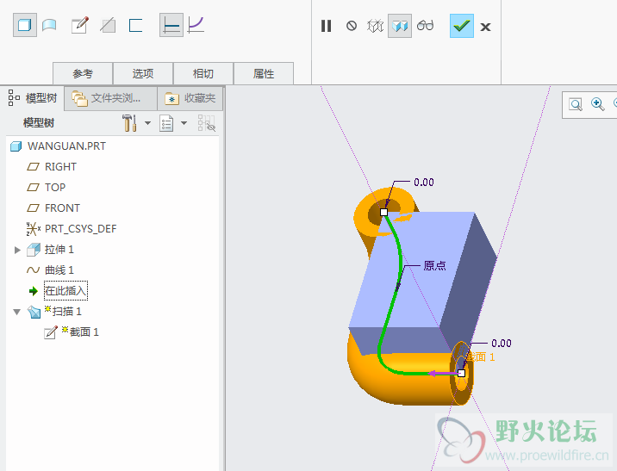Open the tree display dropdown arrow
Image resolution: width=617 pixels, height=471 pixels.
[184, 123]
